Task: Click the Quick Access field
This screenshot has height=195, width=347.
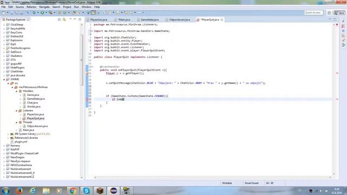Action: click(313, 12)
